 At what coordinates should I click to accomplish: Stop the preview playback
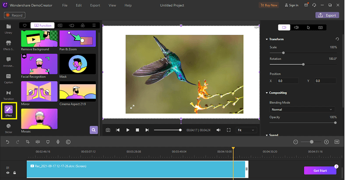(137, 130)
